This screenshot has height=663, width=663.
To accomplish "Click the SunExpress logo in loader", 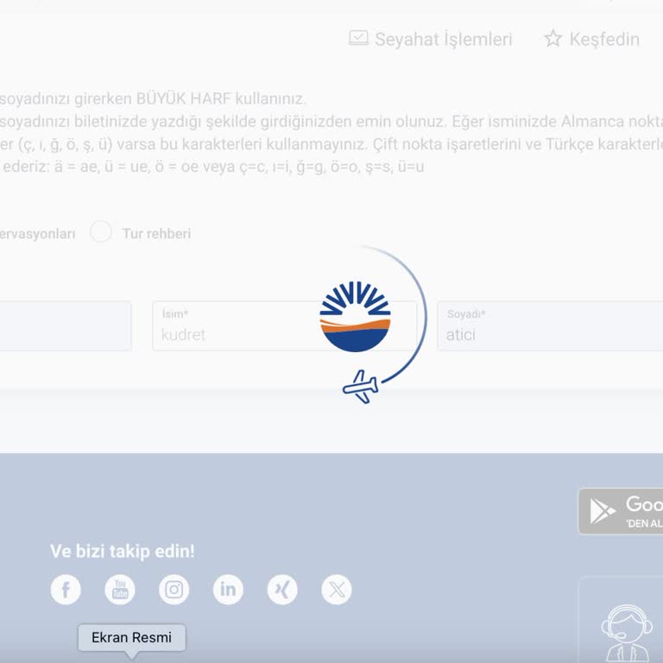I will (x=355, y=317).
